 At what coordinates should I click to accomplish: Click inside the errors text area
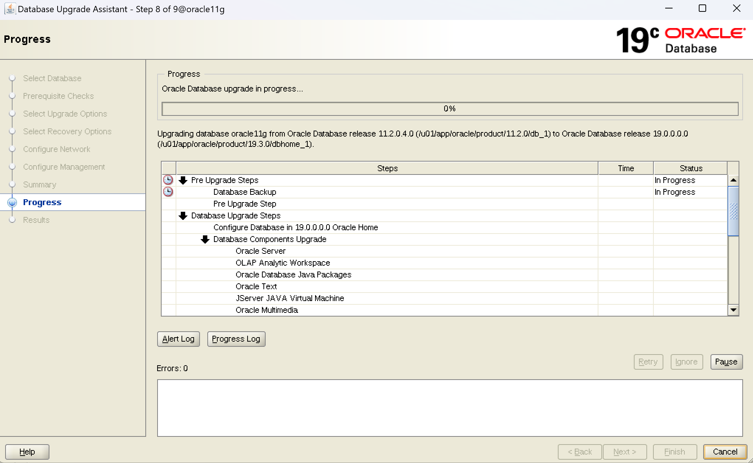450,408
